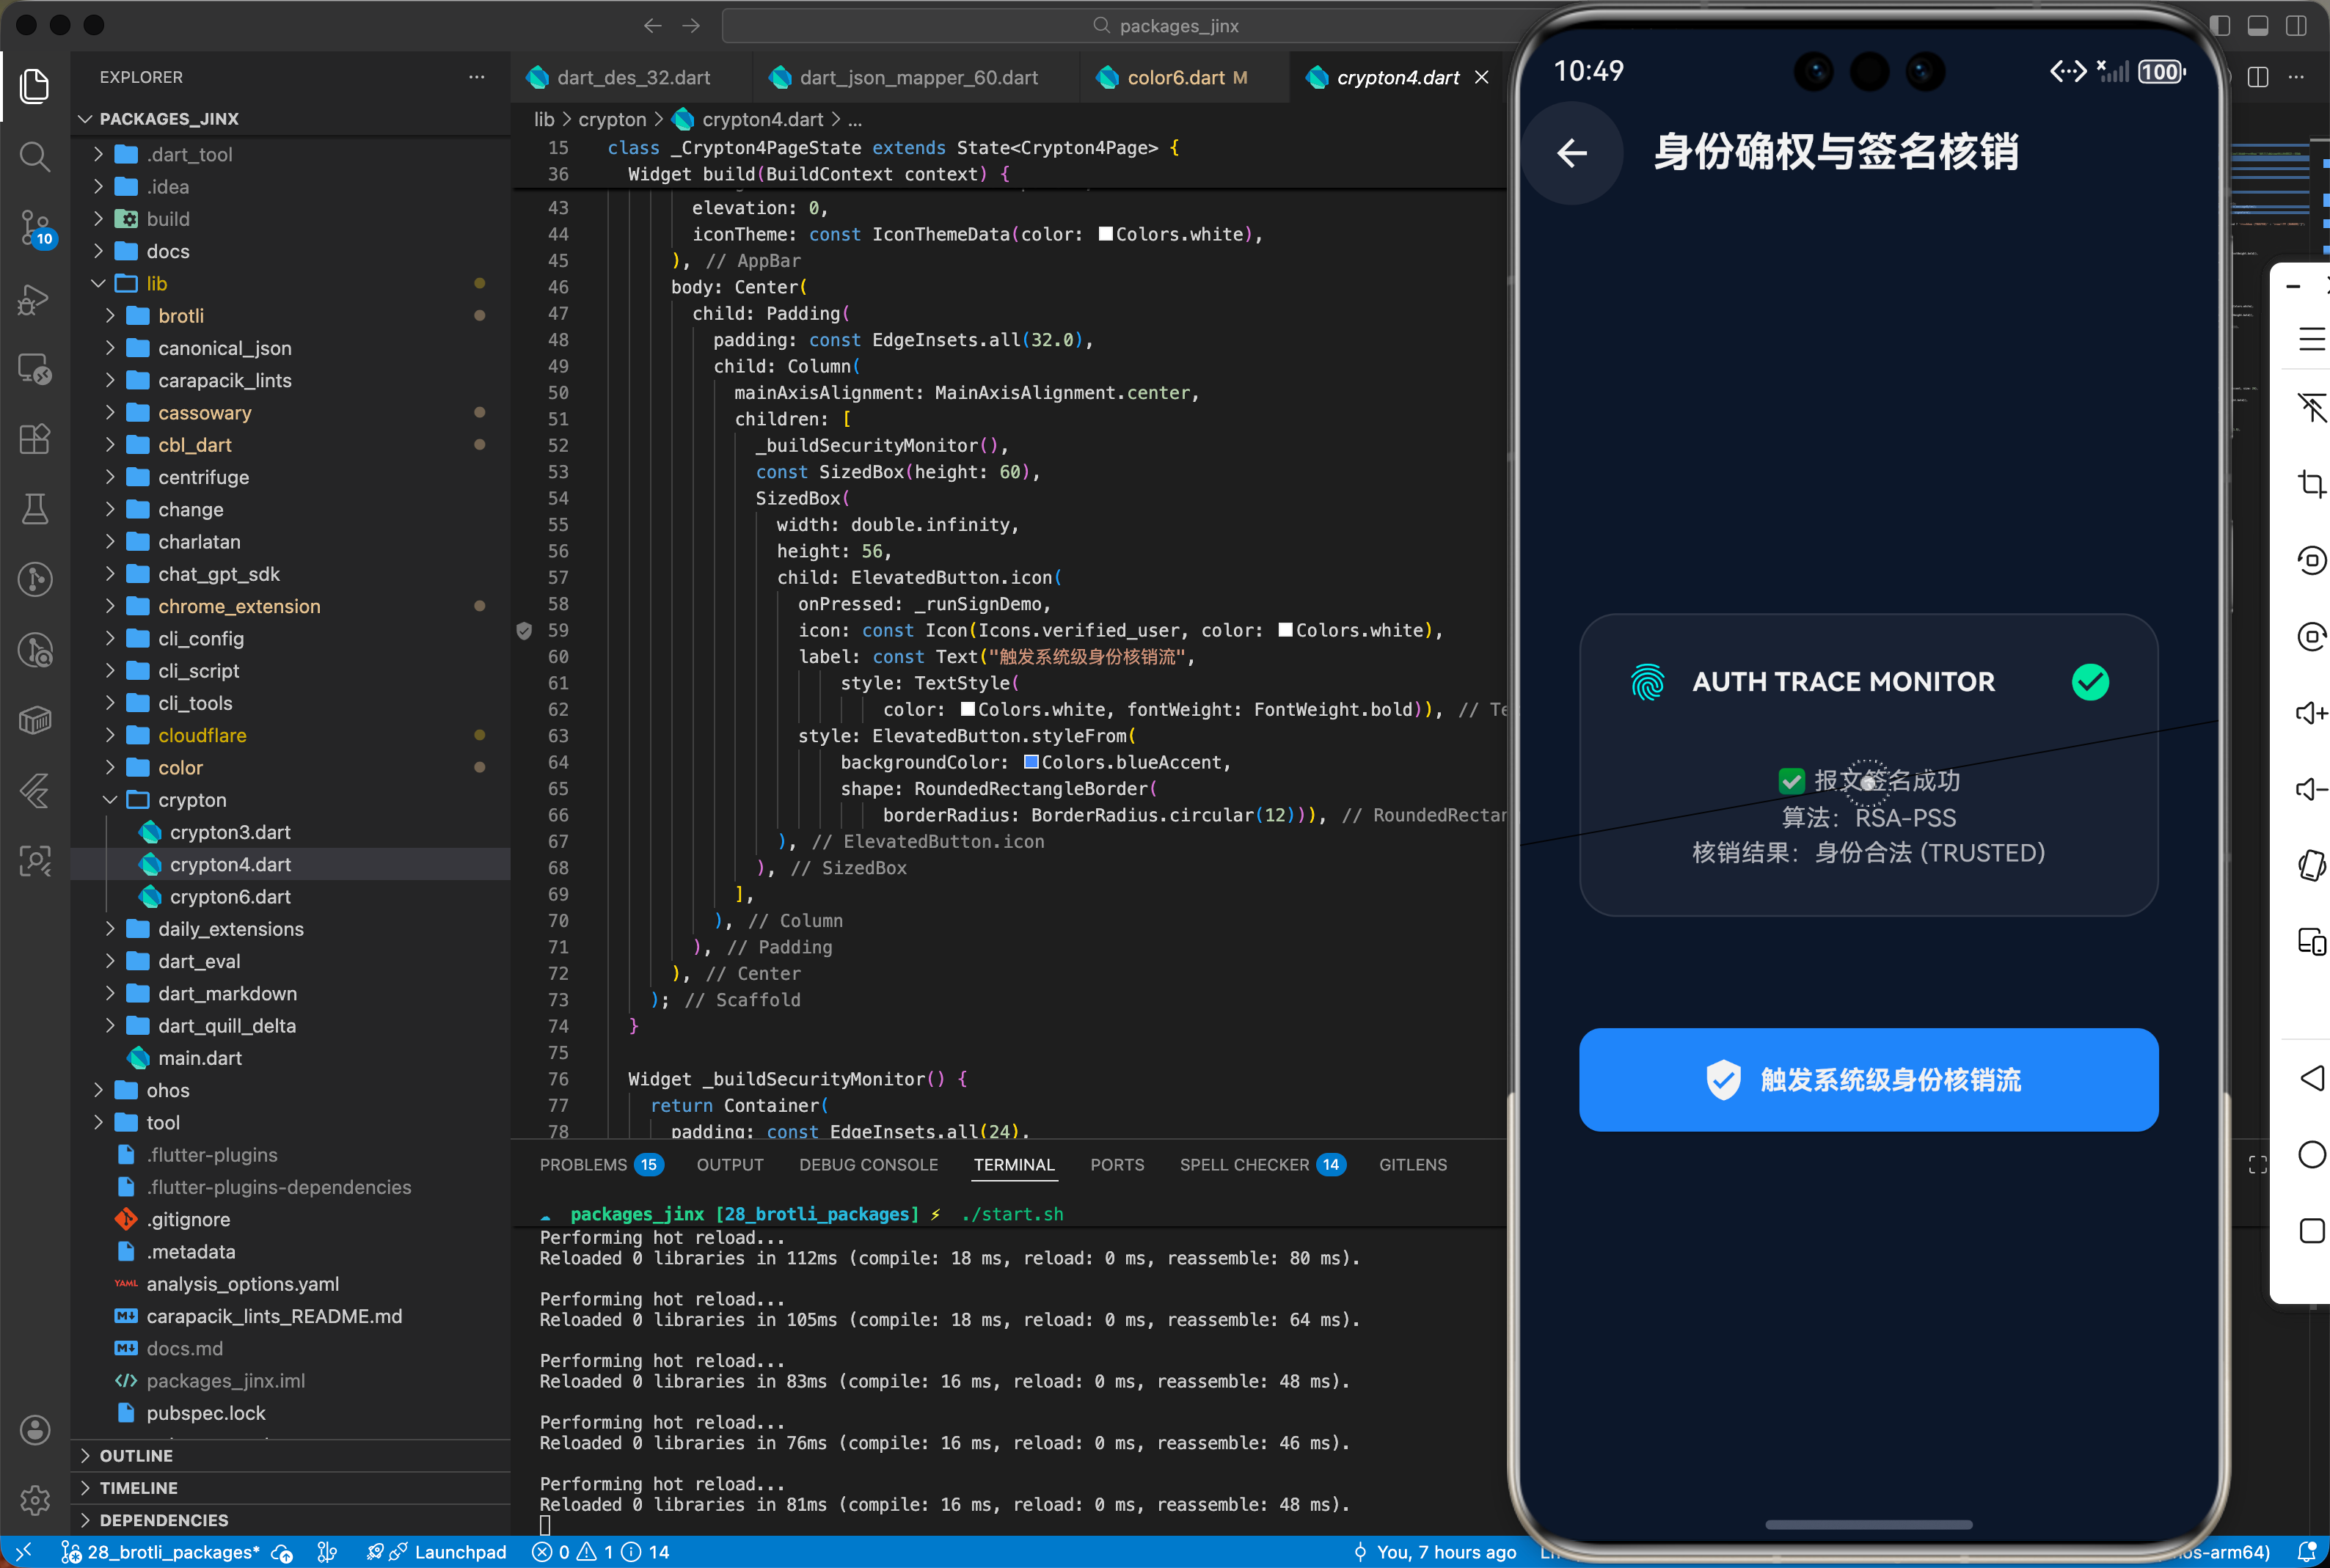Open the Extensions view
The image size is (2330, 1568).
tap(35, 439)
